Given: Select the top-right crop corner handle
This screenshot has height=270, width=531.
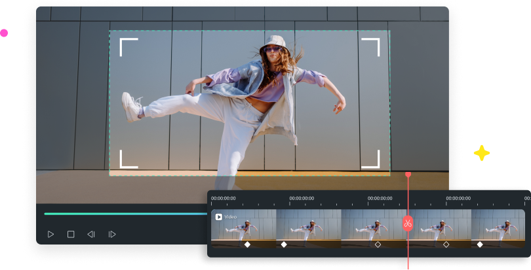Looking at the screenshot, I should pos(370,47).
